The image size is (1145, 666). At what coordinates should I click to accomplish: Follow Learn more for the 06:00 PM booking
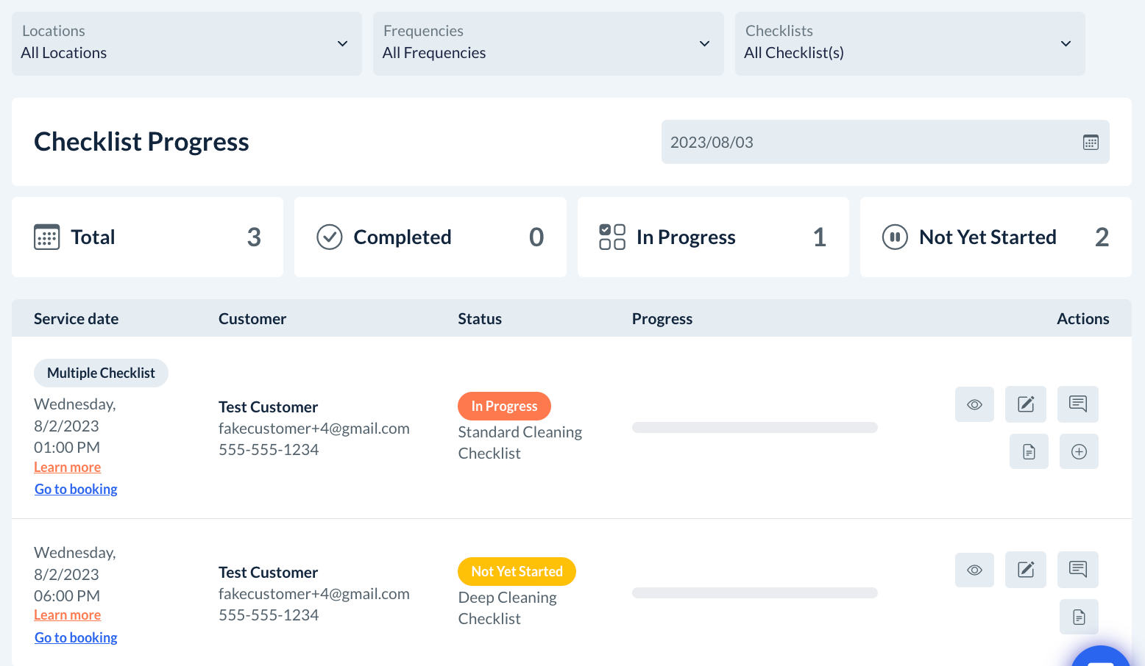(x=68, y=615)
